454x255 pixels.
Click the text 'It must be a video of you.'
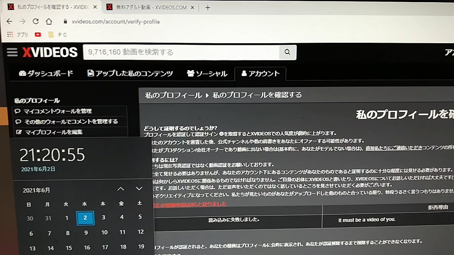(367, 220)
